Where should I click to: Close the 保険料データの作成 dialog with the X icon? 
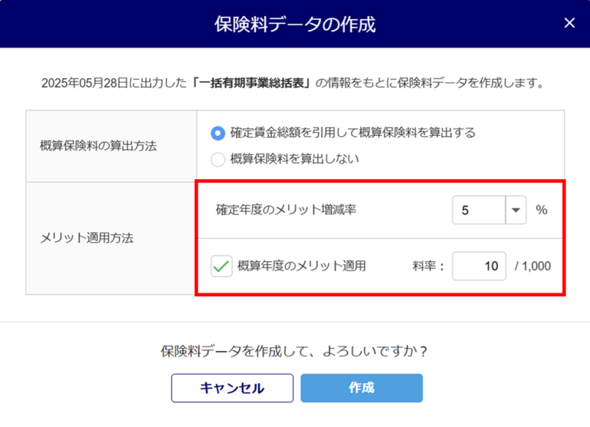click(569, 23)
